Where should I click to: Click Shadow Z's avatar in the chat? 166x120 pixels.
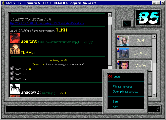pyautogui.click(x=15, y=89)
